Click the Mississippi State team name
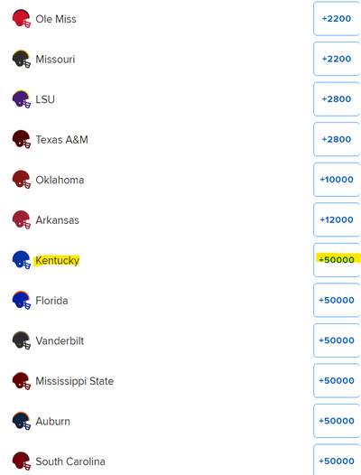The image size is (361, 475). pyautogui.click(x=75, y=381)
